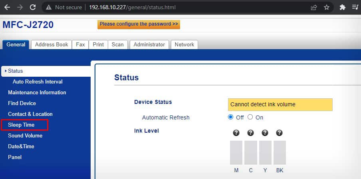
Task: Click the question mark icon above Y ink
Action: tap(265, 133)
